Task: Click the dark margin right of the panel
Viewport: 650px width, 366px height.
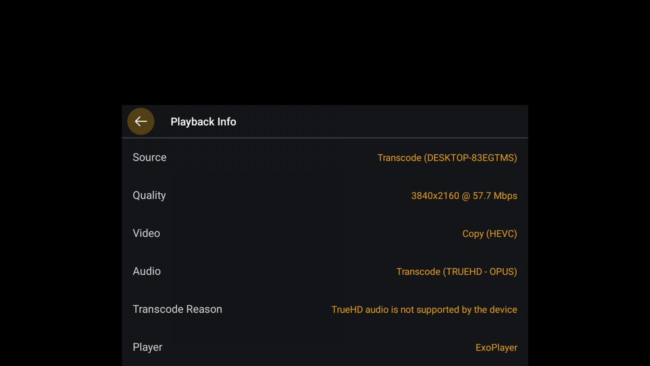Action: [x=589, y=235]
